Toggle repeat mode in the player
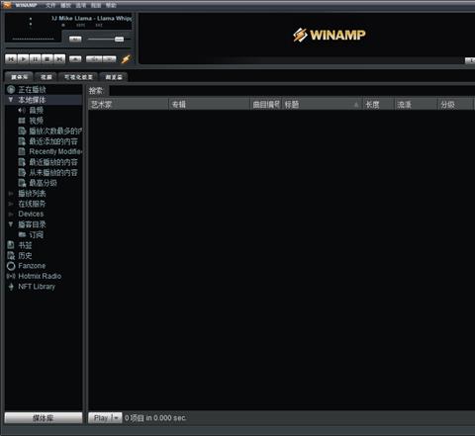This screenshot has height=436, width=475. coord(110,59)
